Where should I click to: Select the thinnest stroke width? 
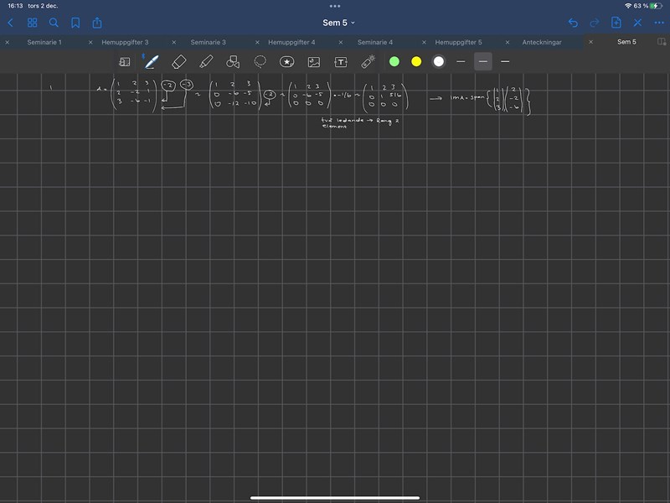[461, 61]
